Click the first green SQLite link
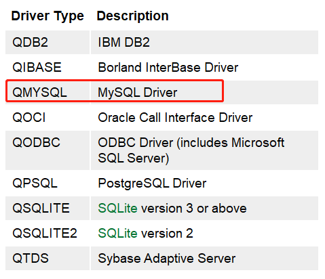325x279 pixels. (x=117, y=208)
